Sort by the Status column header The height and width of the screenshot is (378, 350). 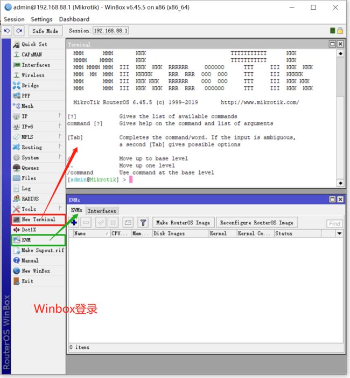click(x=298, y=233)
